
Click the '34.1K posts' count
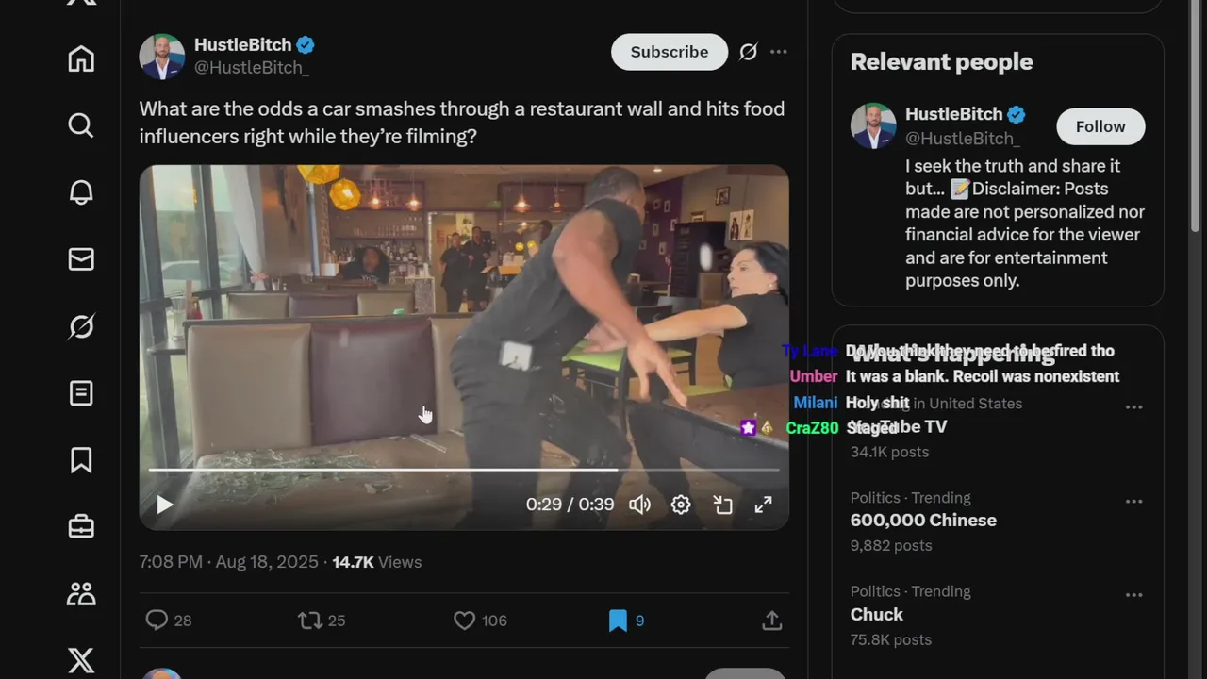889,452
